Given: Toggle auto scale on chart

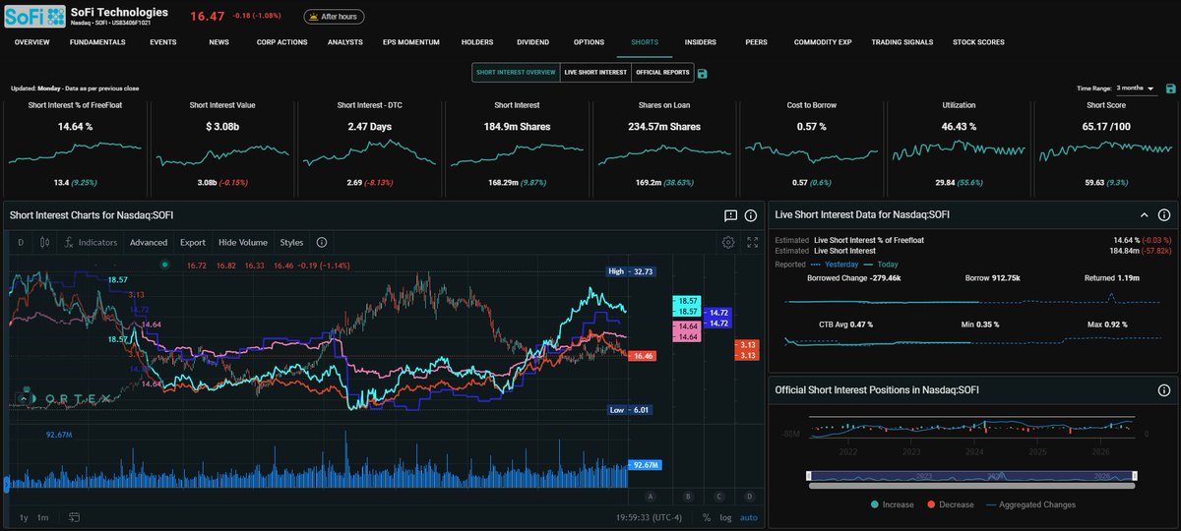Looking at the screenshot, I should pyautogui.click(x=749, y=517).
